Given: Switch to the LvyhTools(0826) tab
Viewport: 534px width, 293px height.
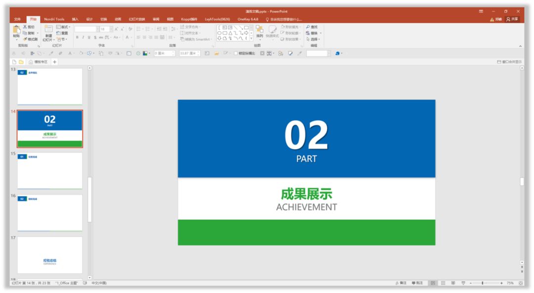Looking at the screenshot, I should [x=217, y=19].
